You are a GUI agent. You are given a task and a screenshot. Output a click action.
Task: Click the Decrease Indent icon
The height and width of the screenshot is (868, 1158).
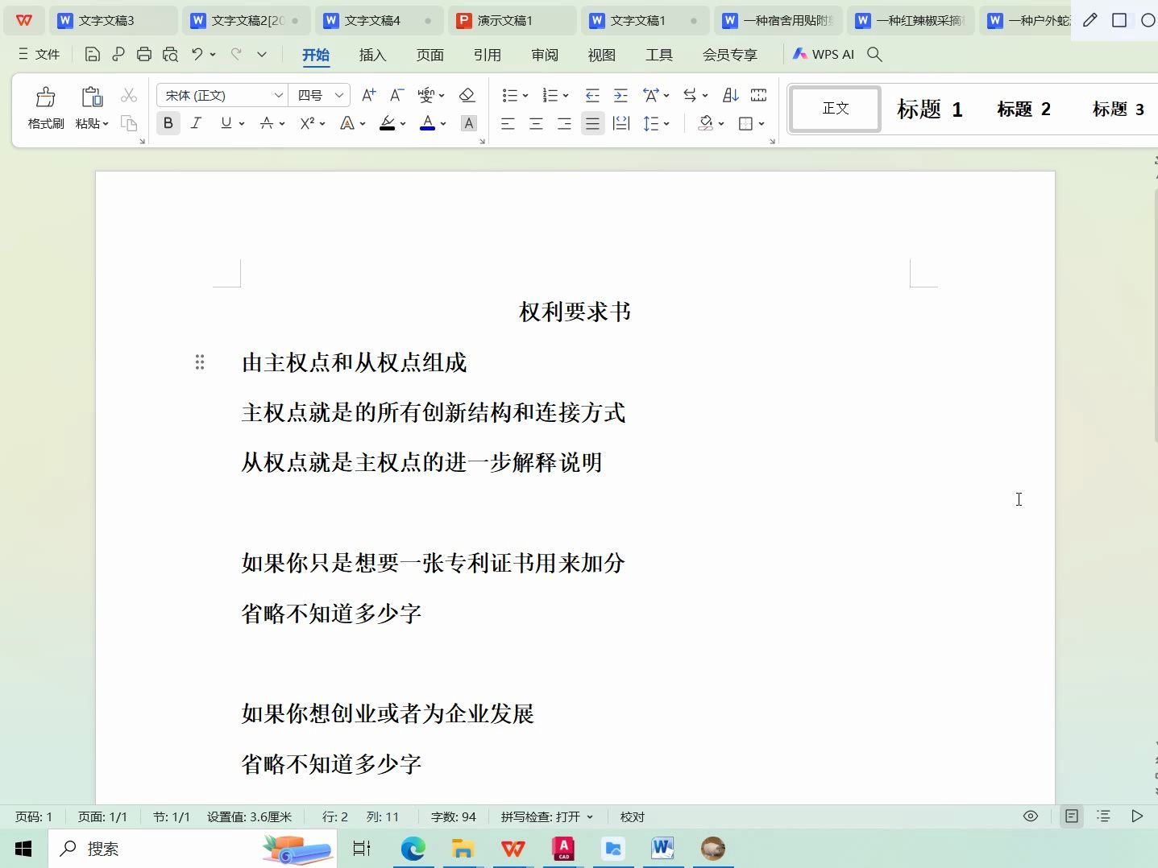(592, 95)
